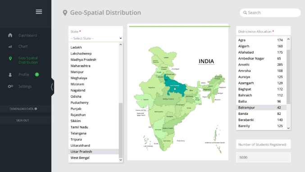
Task: Click the Geo-Spatial Distribution pin icon
Action: tap(10, 58)
